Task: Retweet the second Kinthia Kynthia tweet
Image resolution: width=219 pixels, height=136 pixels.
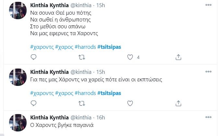Action: (82, 103)
